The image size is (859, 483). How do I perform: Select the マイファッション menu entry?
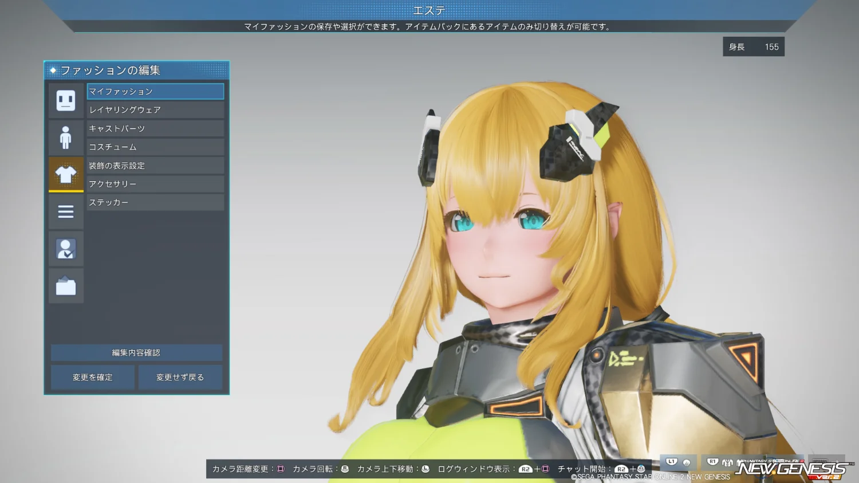click(155, 92)
